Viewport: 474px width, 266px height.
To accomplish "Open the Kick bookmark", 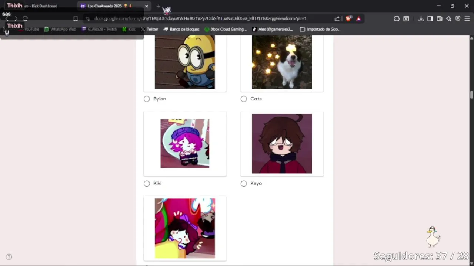I will point(129,29).
